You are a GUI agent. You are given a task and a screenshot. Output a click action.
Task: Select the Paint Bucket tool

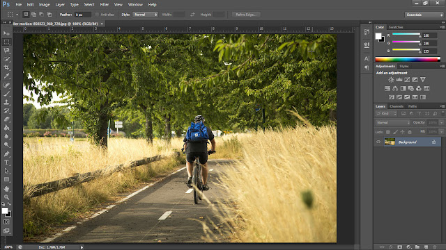point(6,128)
